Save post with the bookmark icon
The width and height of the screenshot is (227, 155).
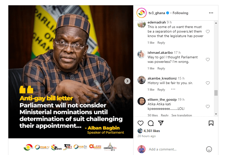coord(211,123)
